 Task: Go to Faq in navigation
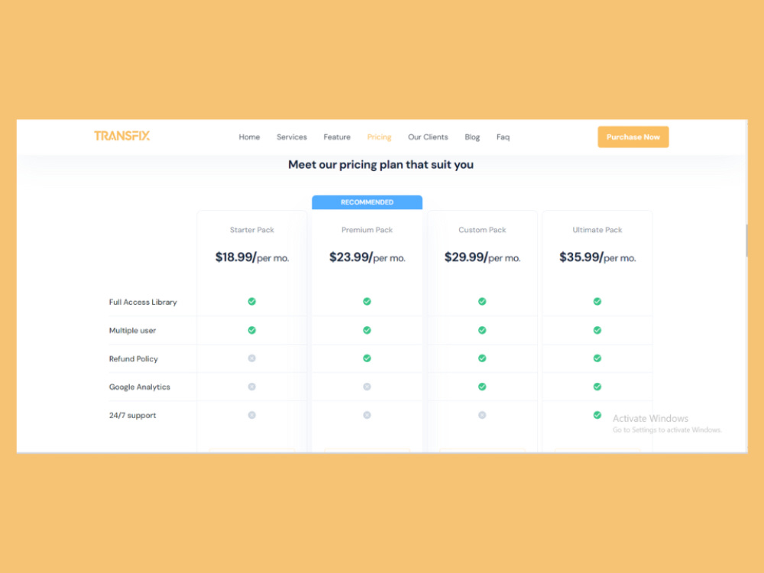tap(503, 138)
